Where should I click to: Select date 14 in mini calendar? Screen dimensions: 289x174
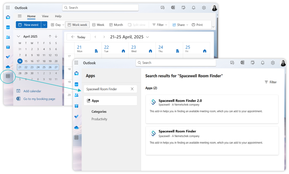[x=20, y=61]
